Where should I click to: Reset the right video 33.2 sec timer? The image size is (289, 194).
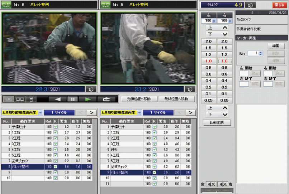(190, 89)
